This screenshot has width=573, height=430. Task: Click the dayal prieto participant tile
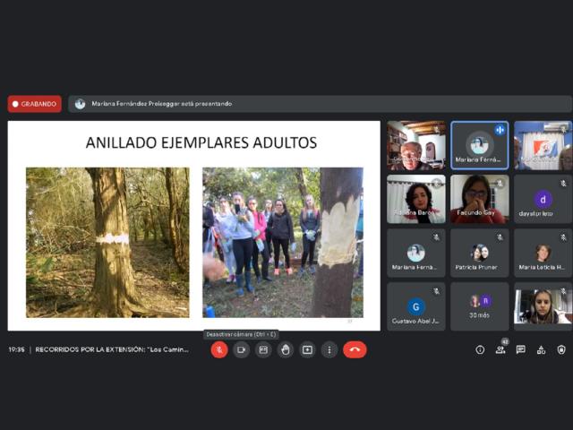coord(543,199)
